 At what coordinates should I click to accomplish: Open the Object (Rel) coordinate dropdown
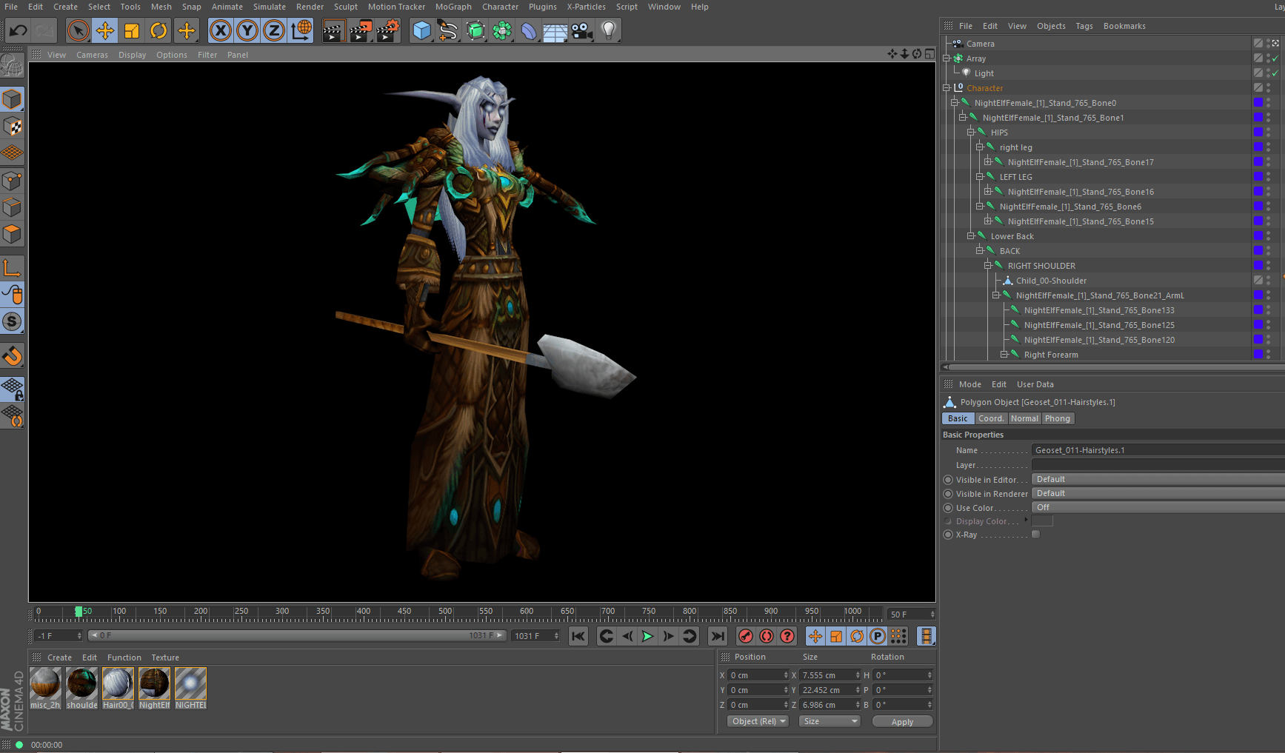(x=758, y=721)
